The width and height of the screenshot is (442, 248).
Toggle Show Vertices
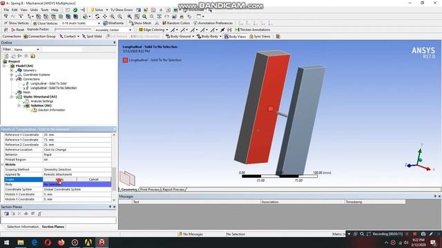tap(17, 23)
